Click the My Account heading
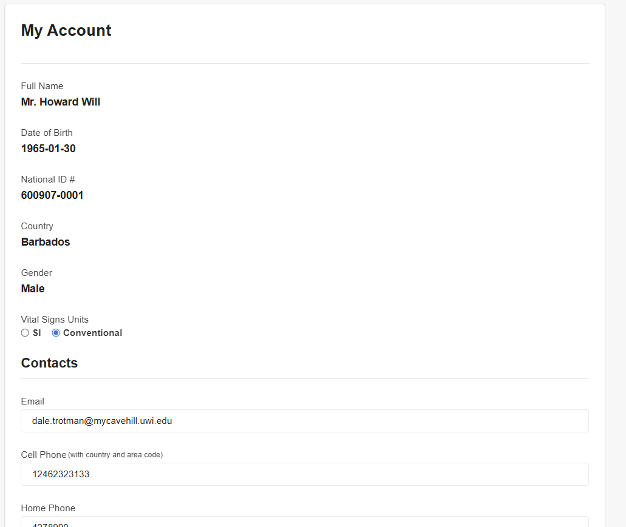Screen dimensions: 626x527 pyautogui.click(x=66, y=30)
